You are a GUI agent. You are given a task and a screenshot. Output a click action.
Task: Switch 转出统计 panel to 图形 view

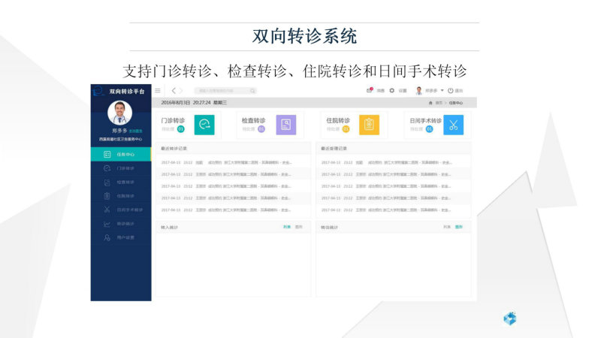pyautogui.click(x=459, y=227)
